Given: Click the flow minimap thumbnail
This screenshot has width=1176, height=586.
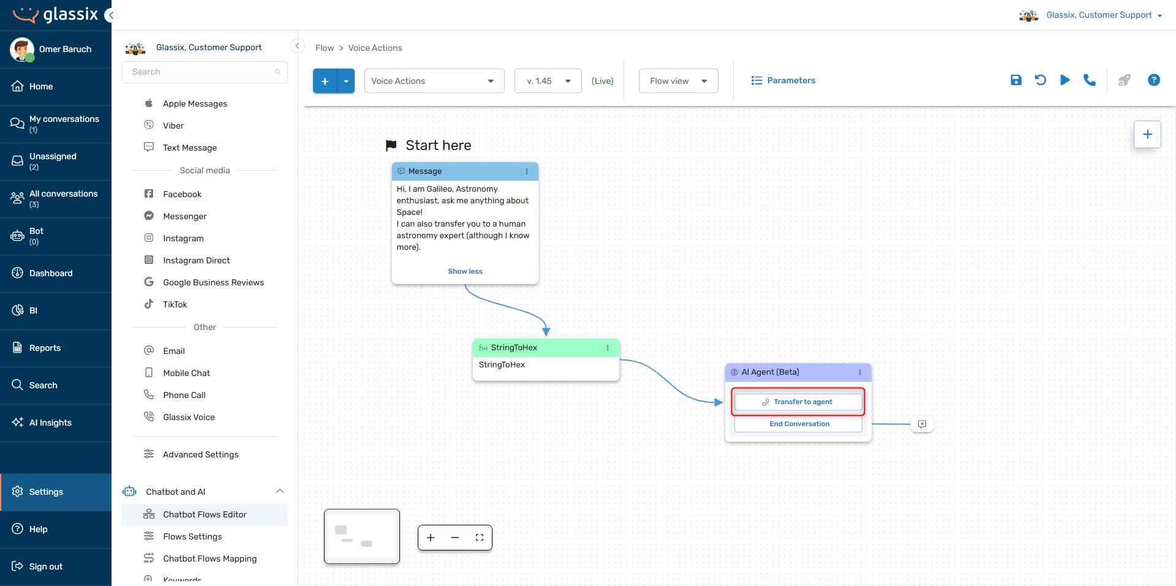Looking at the screenshot, I should point(362,536).
